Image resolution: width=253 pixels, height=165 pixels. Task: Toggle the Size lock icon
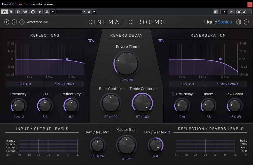click(51, 94)
